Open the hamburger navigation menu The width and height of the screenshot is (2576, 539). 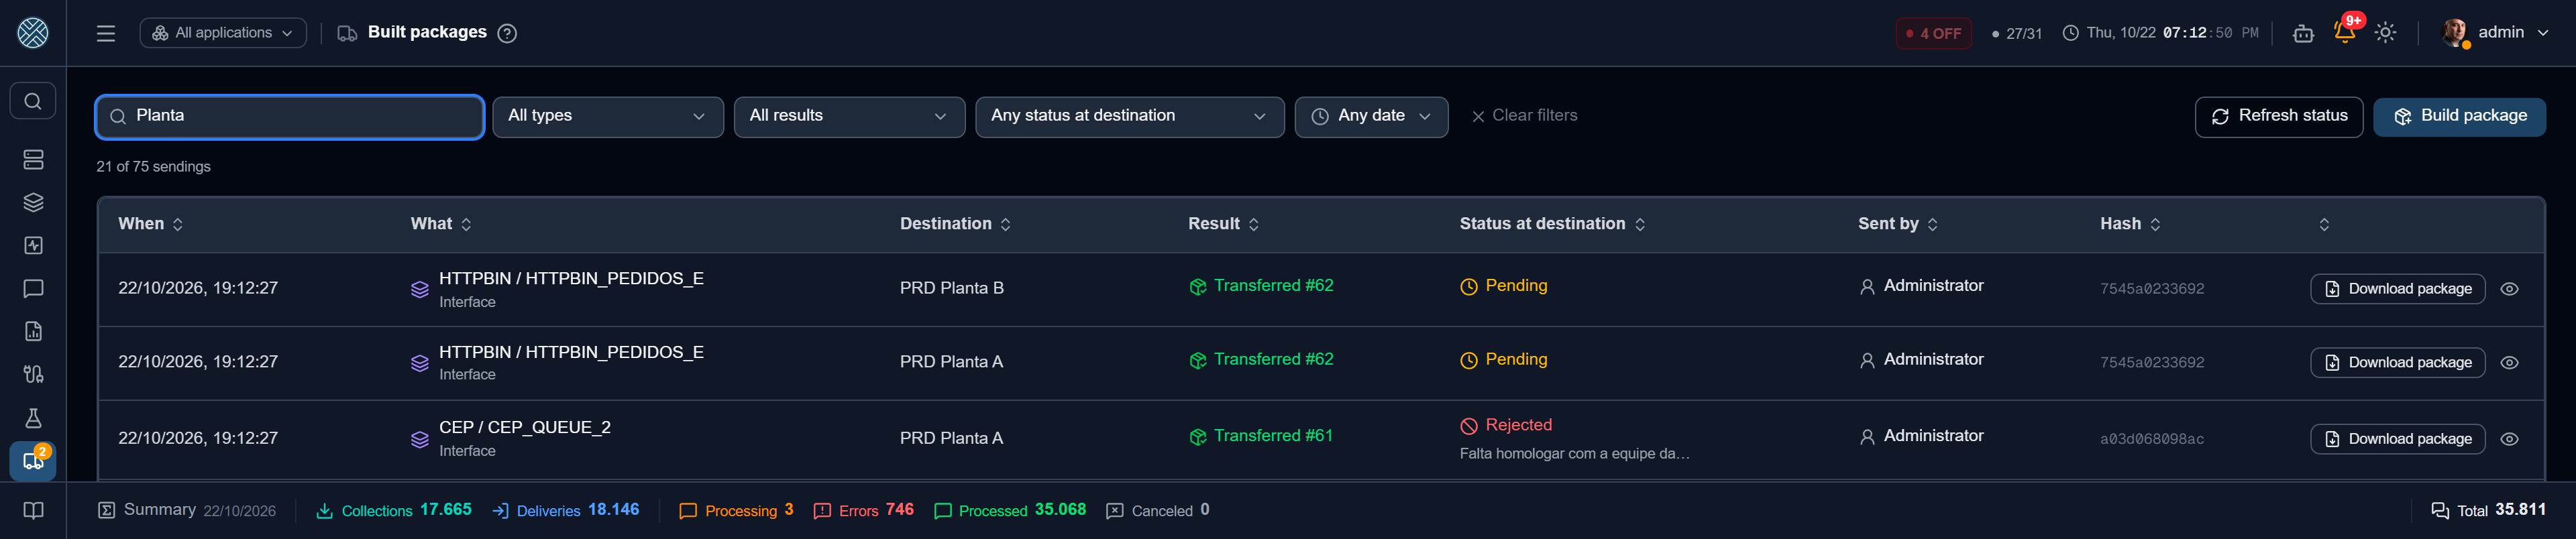coord(106,33)
